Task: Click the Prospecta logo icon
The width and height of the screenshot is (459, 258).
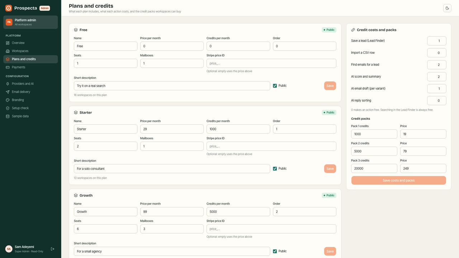Action: pyautogui.click(x=9, y=8)
